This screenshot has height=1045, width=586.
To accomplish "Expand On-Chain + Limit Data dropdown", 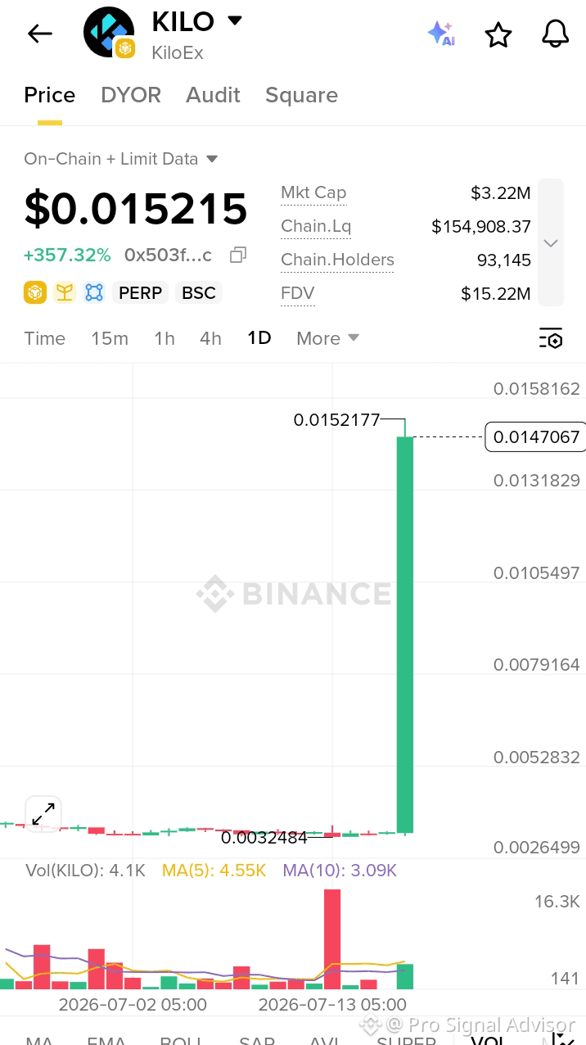I will (212, 159).
